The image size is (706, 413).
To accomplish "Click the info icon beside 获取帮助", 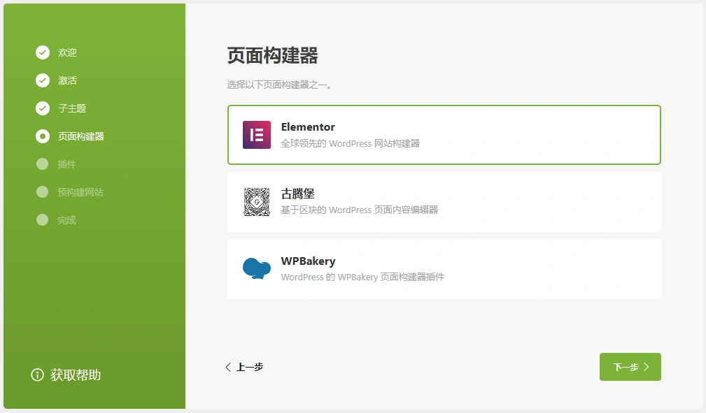I will pyautogui.click(x=36, y=375).
